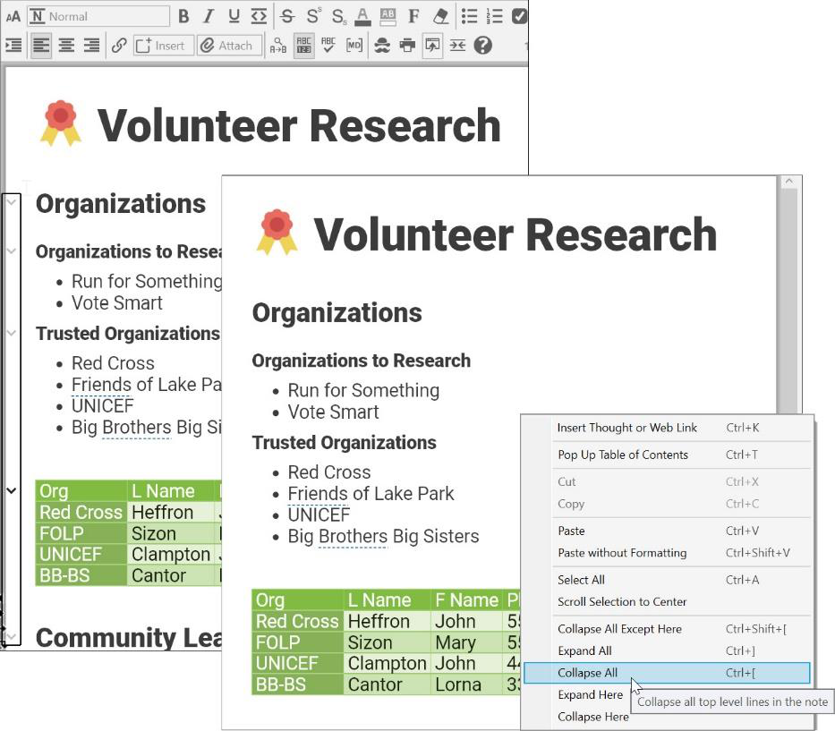Viewport: 835px width, 731px height.
Task: Apply strikethrough formatting
Action: pyautogui.click(x=287, y=16)
